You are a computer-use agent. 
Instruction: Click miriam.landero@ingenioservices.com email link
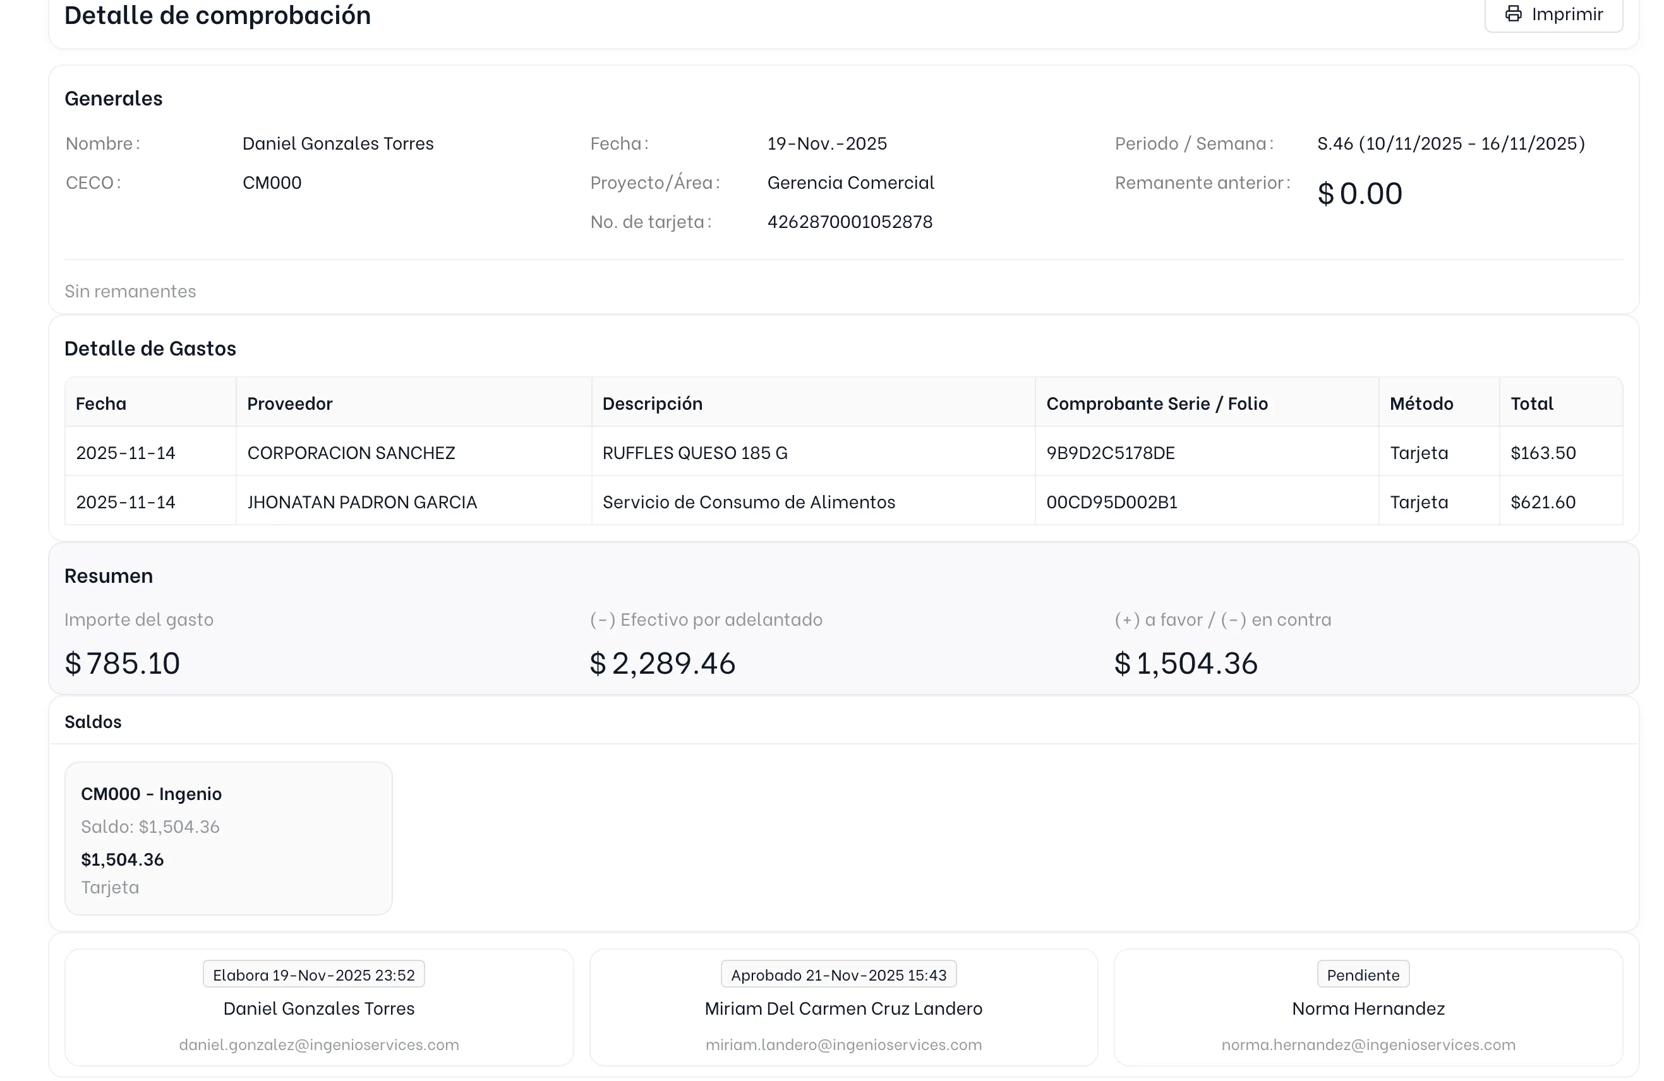point(843,1044)
